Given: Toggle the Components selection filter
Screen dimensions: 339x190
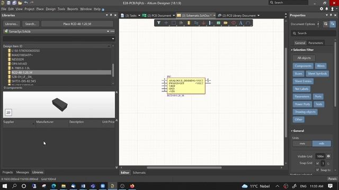Looking at the screenshot, I should (x=303, y=66).
